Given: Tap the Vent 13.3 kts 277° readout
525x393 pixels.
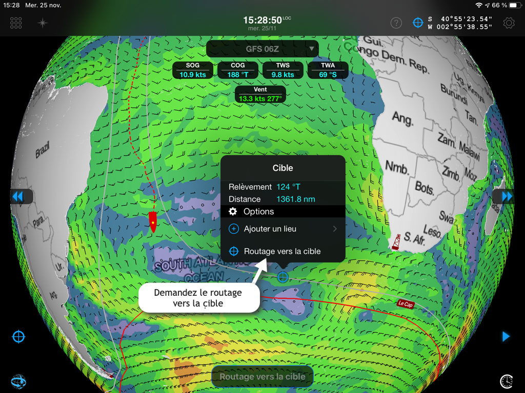Looking at the screenshot, I should pos(260,94).
